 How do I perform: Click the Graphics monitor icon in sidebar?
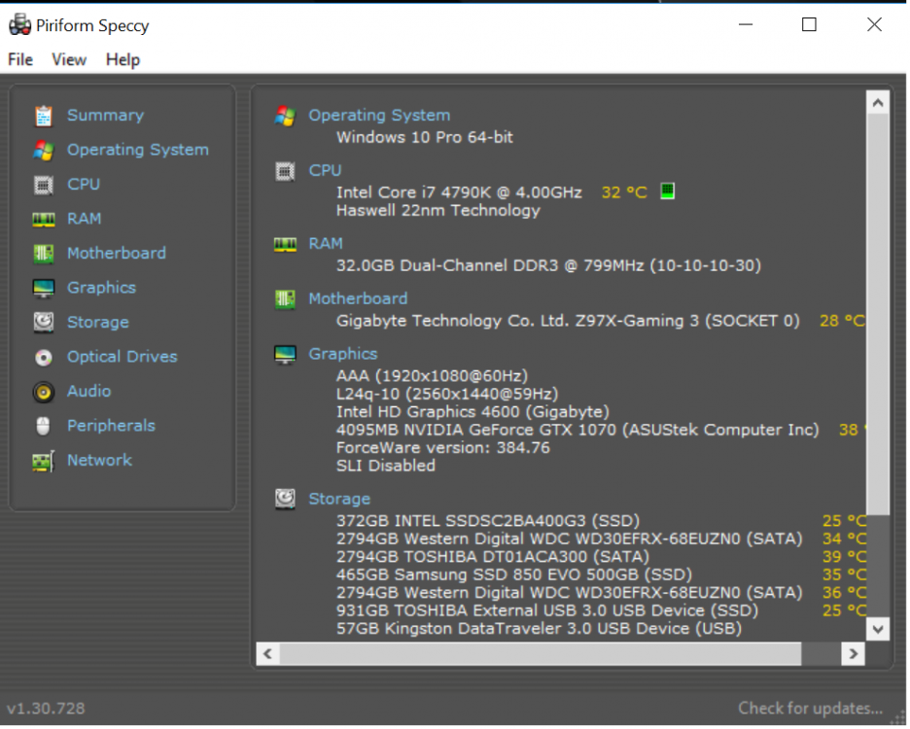[x=44, y=289]
